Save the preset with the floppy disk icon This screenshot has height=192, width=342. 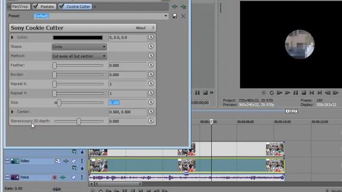coord(175,16)
